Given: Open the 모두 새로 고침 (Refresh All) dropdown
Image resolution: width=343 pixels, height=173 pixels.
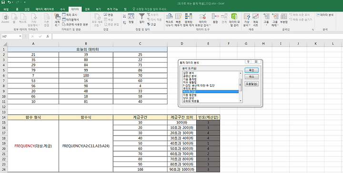Looking at the screenshot, I should 97,19.
